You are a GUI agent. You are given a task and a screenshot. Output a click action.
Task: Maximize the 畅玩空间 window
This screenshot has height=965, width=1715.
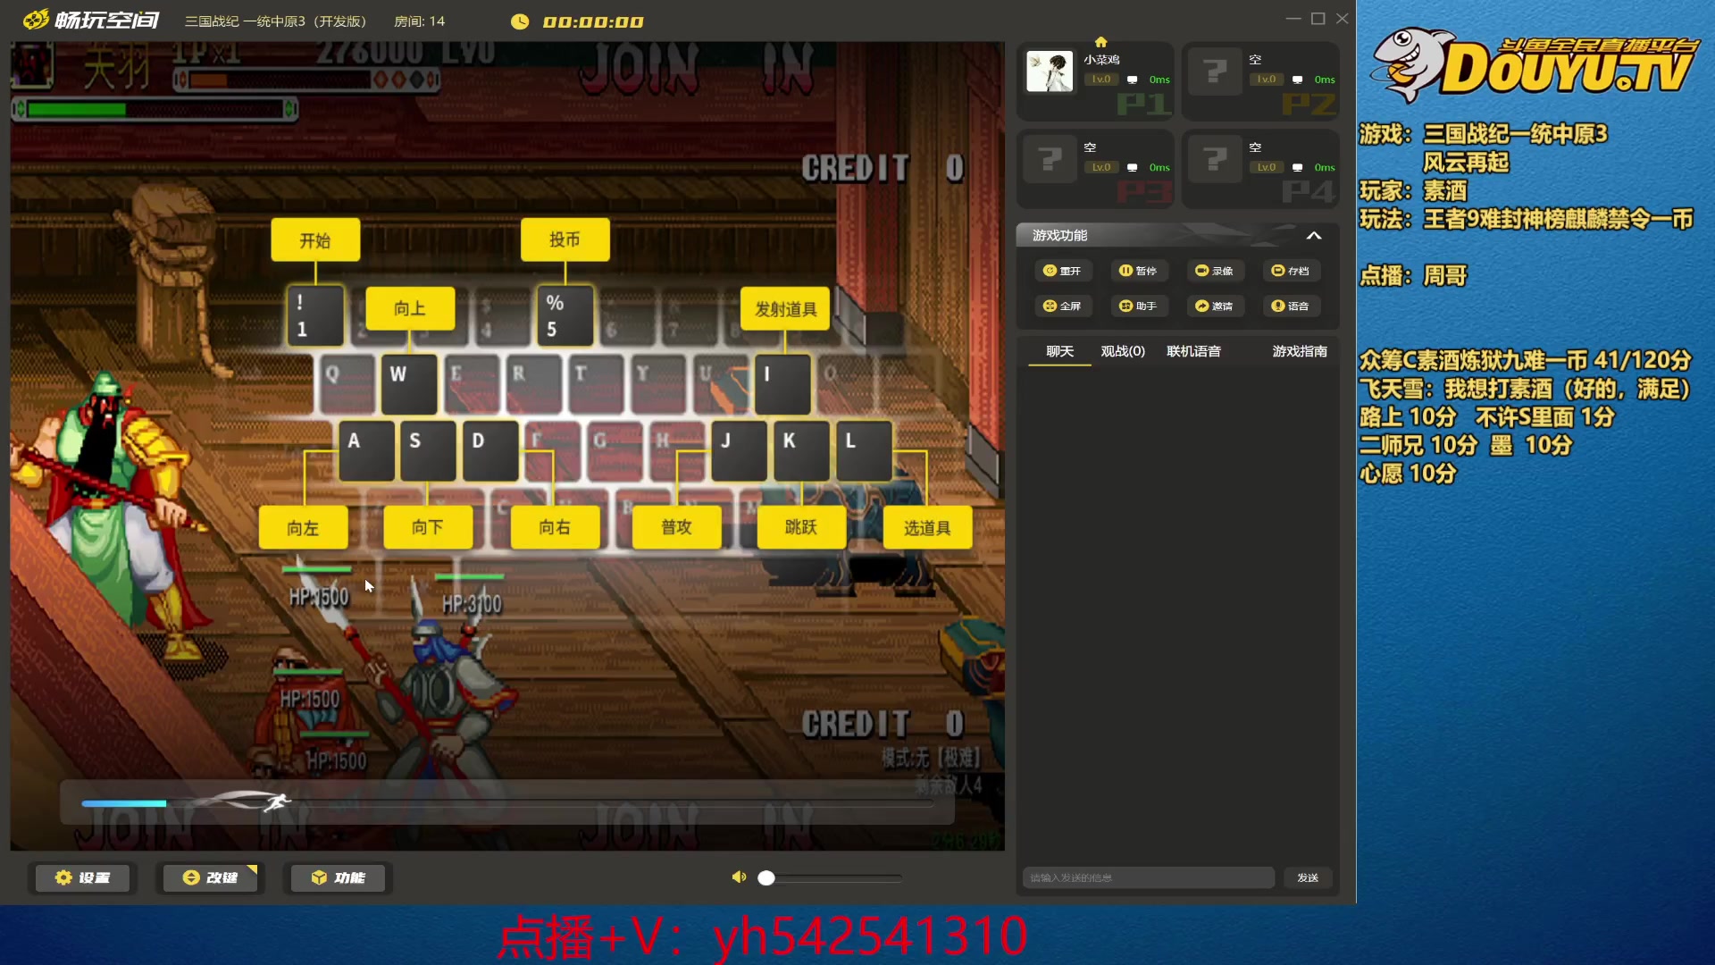1318,19
